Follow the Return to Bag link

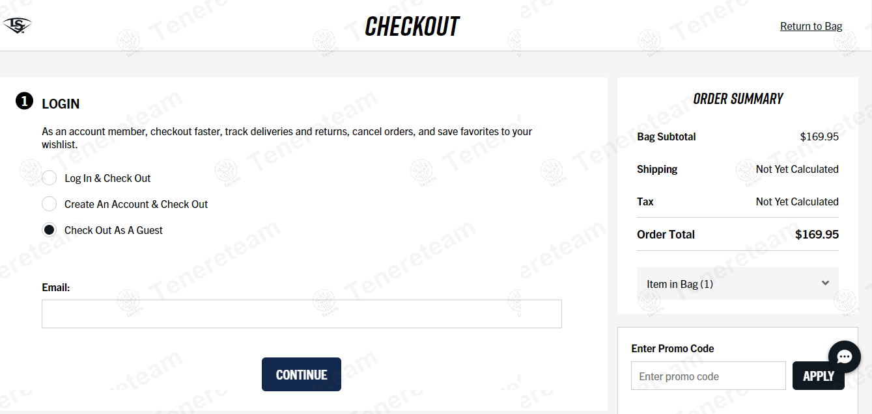(x=811, y=26)
